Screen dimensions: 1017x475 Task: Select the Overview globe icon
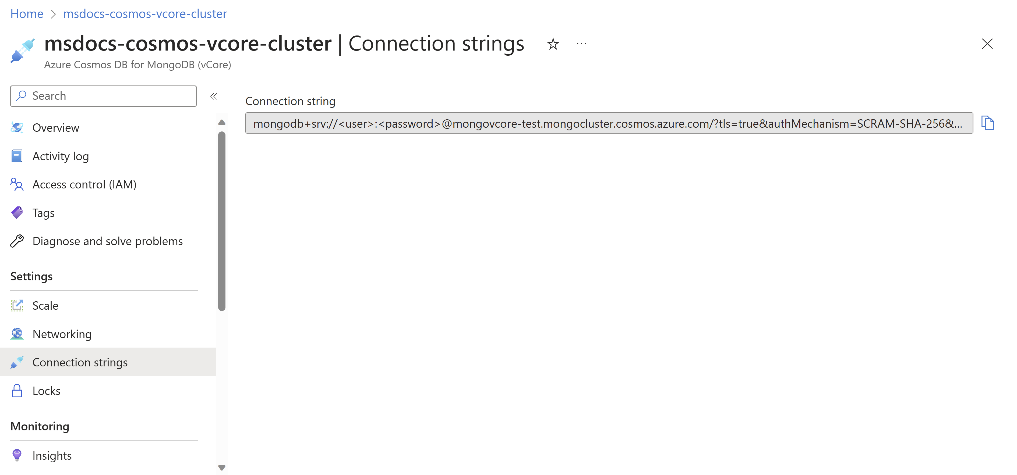(x=17, y=127)
